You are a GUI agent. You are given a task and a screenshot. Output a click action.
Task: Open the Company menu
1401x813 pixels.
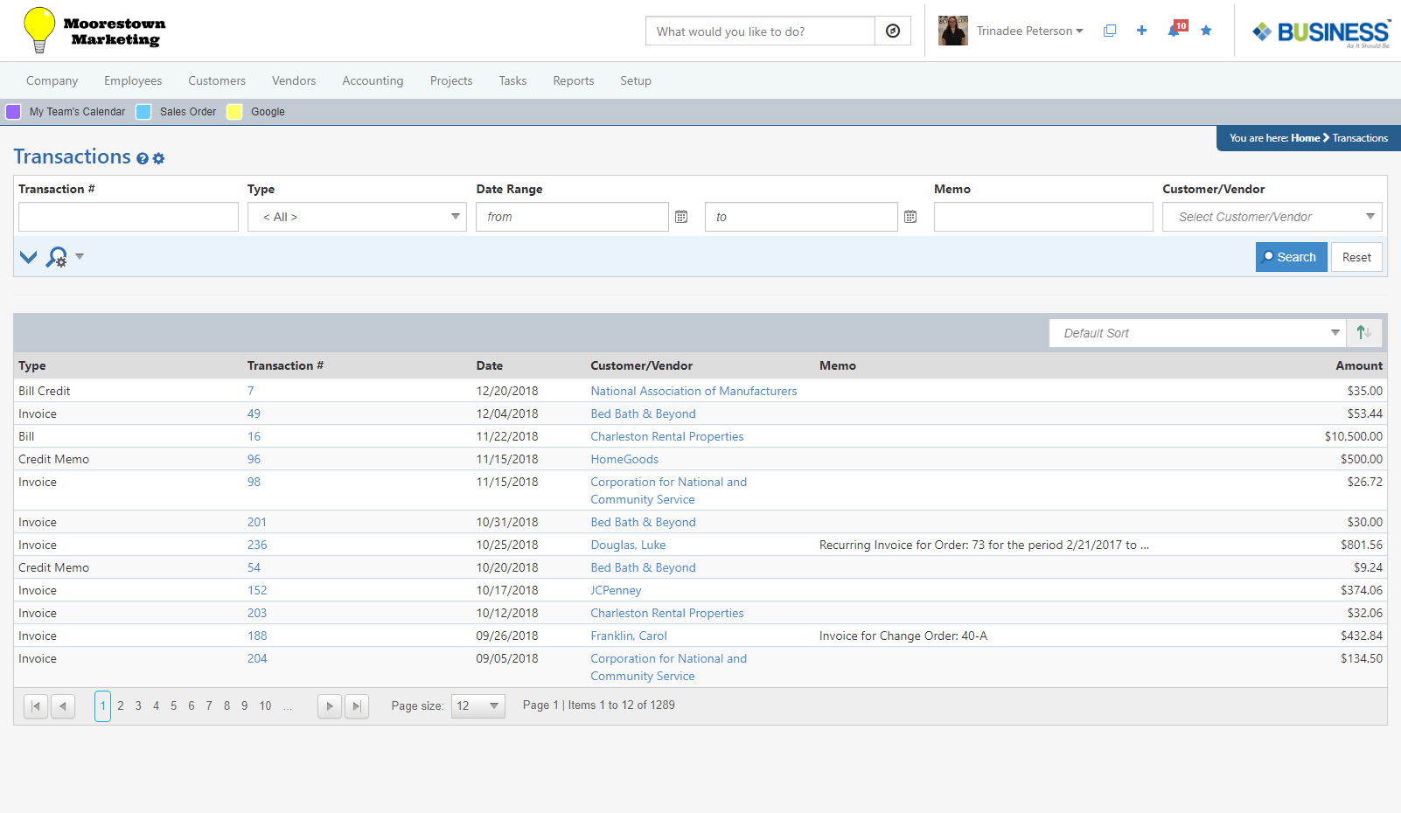[52, 80]
